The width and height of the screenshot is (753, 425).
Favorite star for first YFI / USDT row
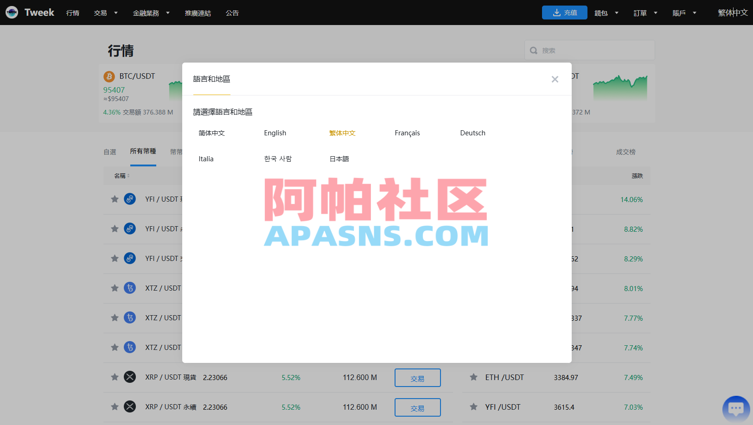[115, 199]
